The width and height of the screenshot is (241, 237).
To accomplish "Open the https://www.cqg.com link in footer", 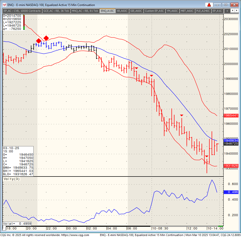I will pos(75,235).
